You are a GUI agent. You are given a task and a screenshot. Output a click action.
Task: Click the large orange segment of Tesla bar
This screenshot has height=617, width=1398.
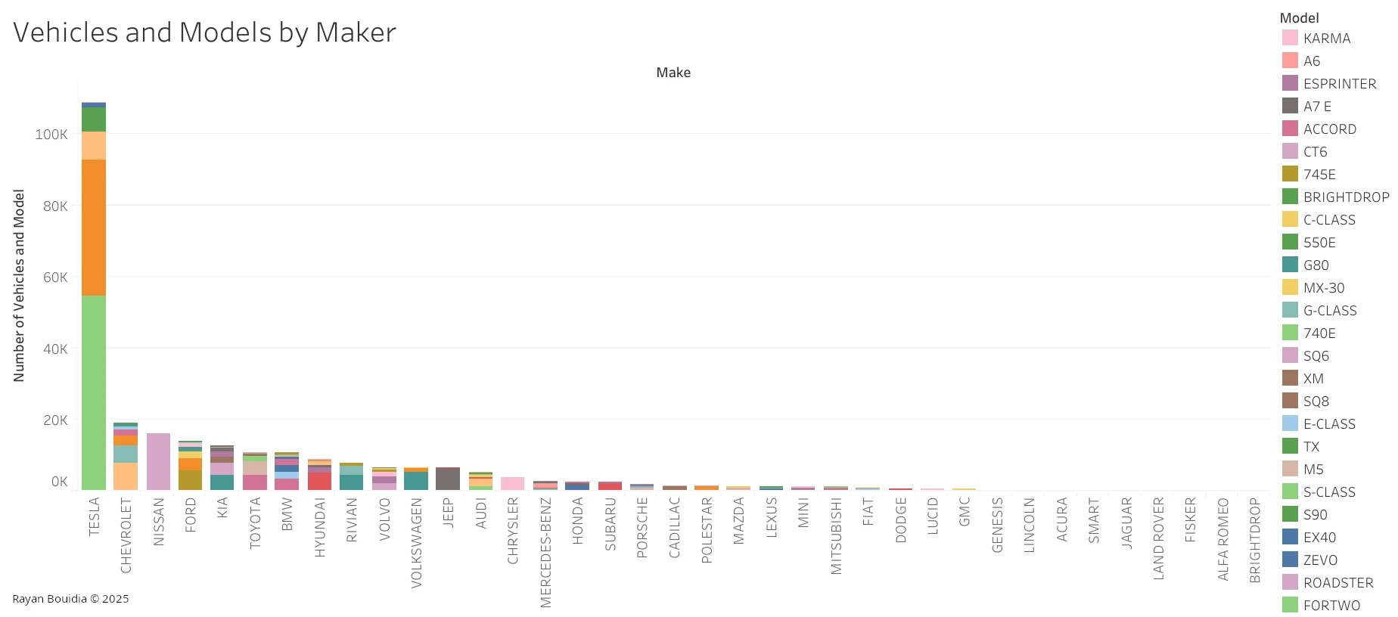(94, 227)
